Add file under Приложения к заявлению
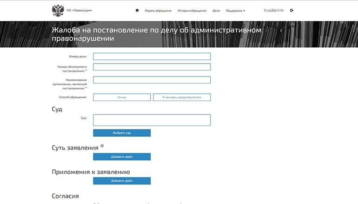 122,181
